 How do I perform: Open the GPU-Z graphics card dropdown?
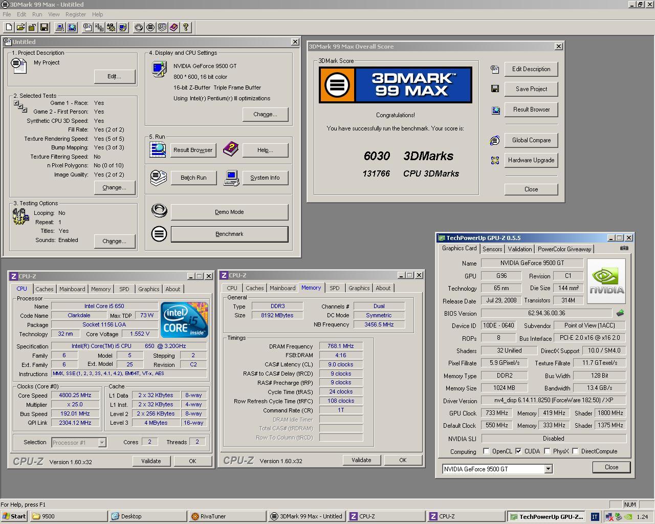[x=548, y=469]
